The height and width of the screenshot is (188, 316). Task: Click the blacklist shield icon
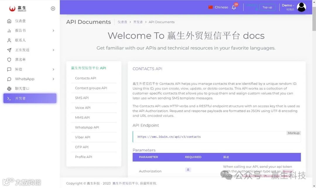9,59
